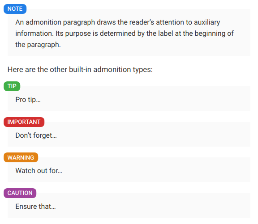Image resolution: width=258 pixels, height=224 pixels.
Task: Click 'Here are the other built-in admonition types' line
Action: pos(80,69)
